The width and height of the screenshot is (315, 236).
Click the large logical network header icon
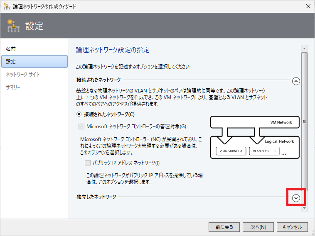coord(13,26)
